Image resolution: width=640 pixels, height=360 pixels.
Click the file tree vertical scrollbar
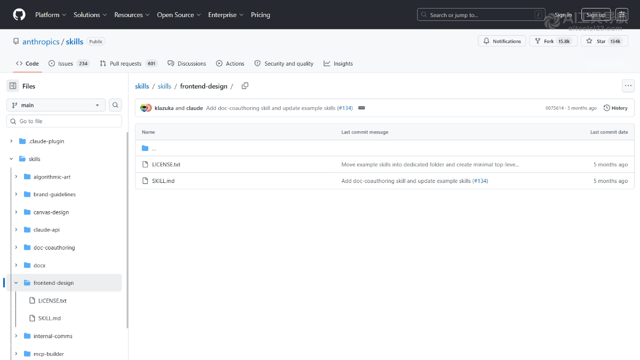(127, 230)
